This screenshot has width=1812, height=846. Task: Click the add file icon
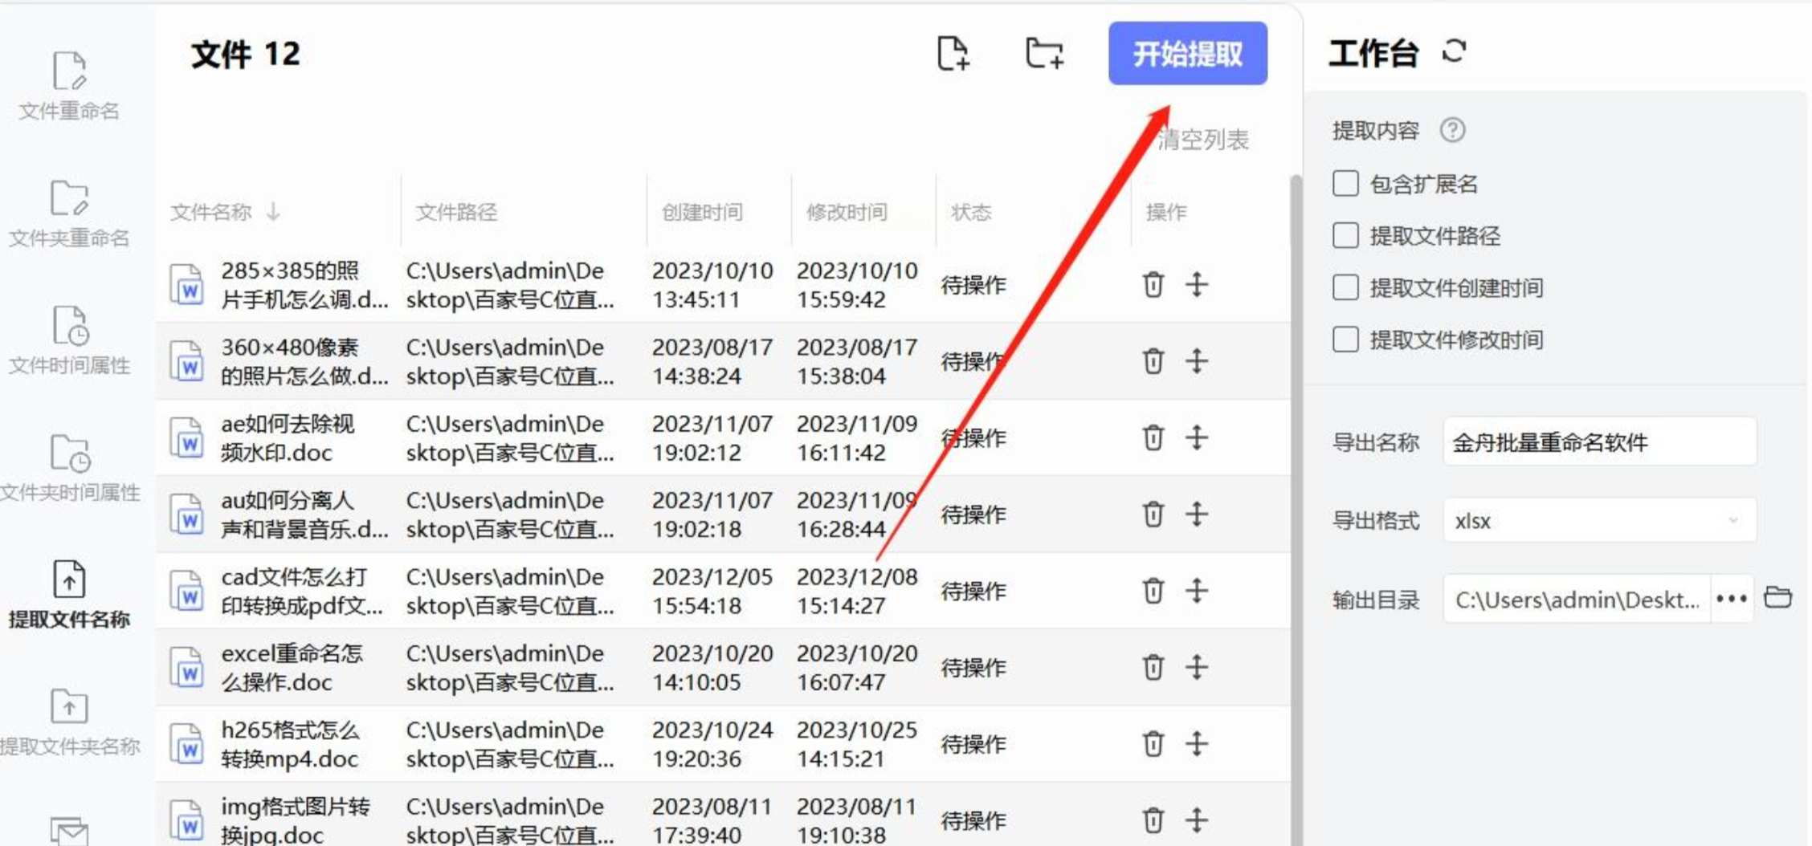coord(953,54)
